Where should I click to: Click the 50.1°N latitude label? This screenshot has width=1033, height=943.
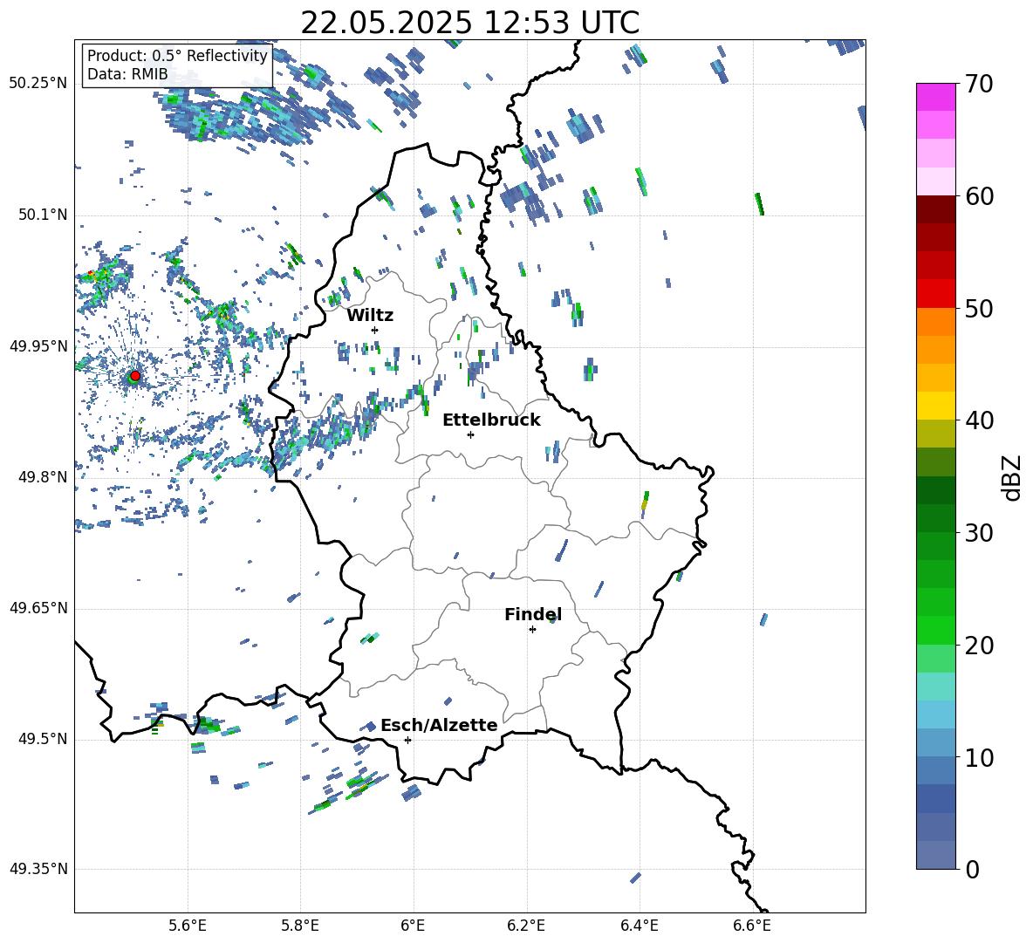(42, 215)
